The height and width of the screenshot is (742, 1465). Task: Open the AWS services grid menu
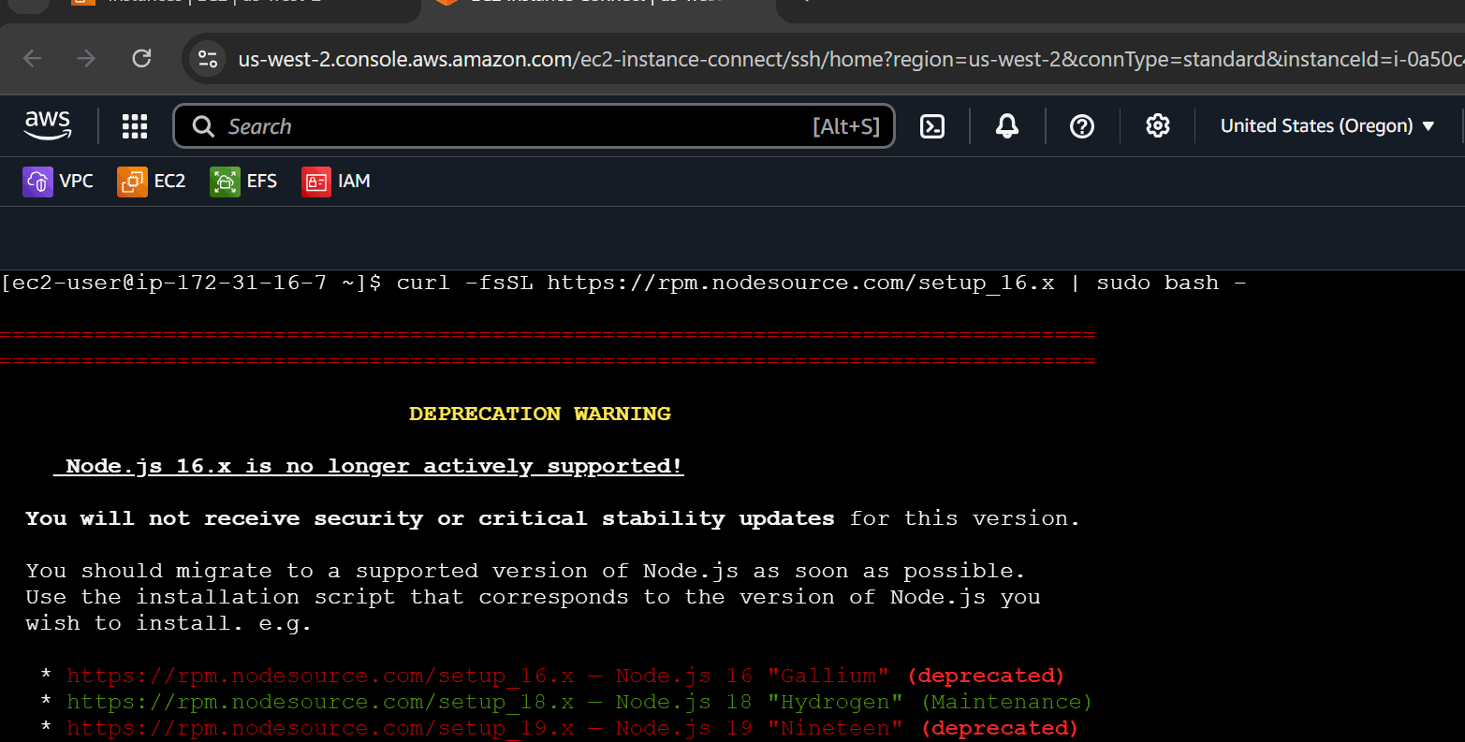point(135,126)
